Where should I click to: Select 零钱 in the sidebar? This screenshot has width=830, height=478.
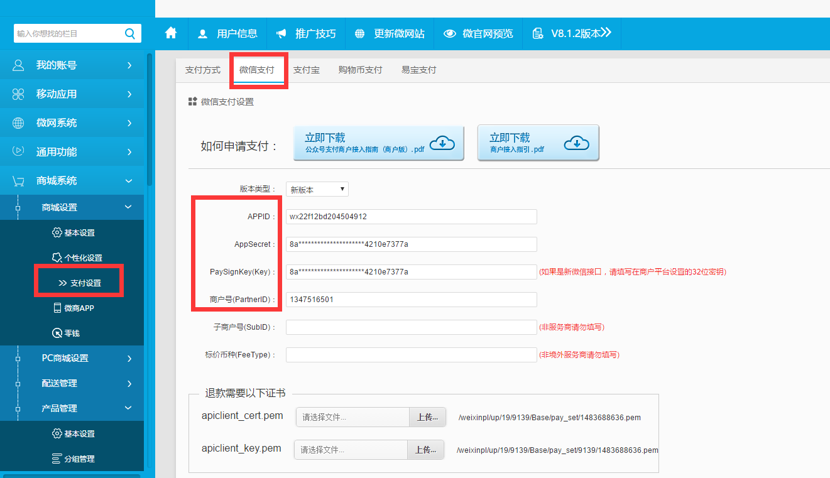[x=72, y=333]
